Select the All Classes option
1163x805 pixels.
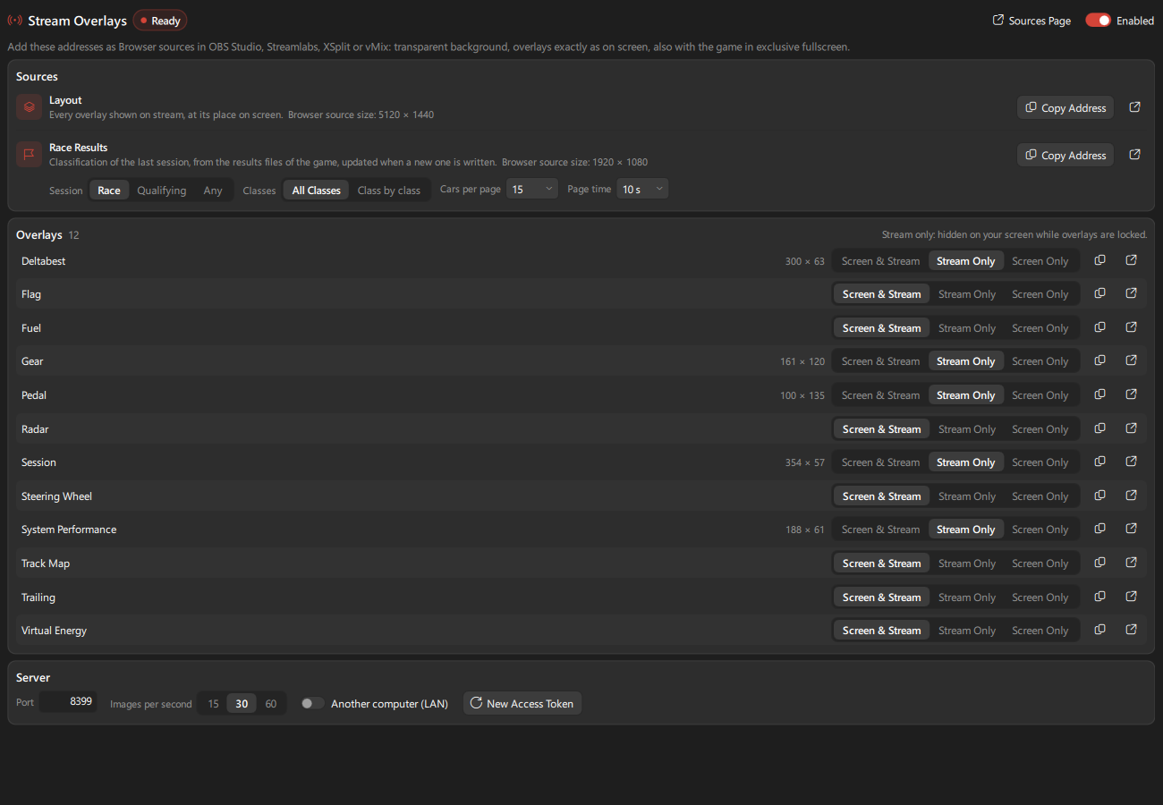pos(317,191)
